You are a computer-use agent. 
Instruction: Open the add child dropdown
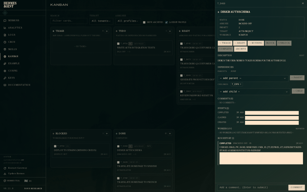[x=254, y=92]
